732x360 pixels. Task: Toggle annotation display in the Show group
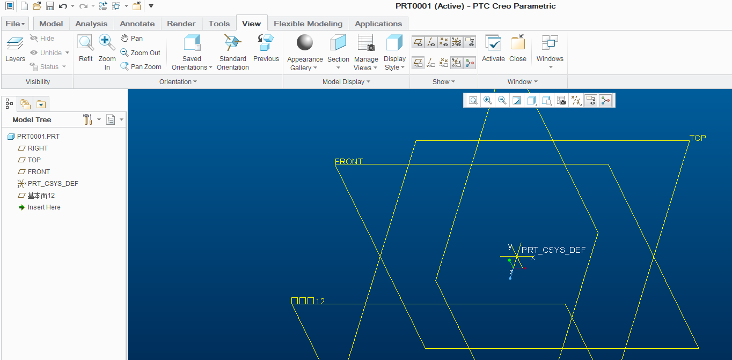[470, 42]
